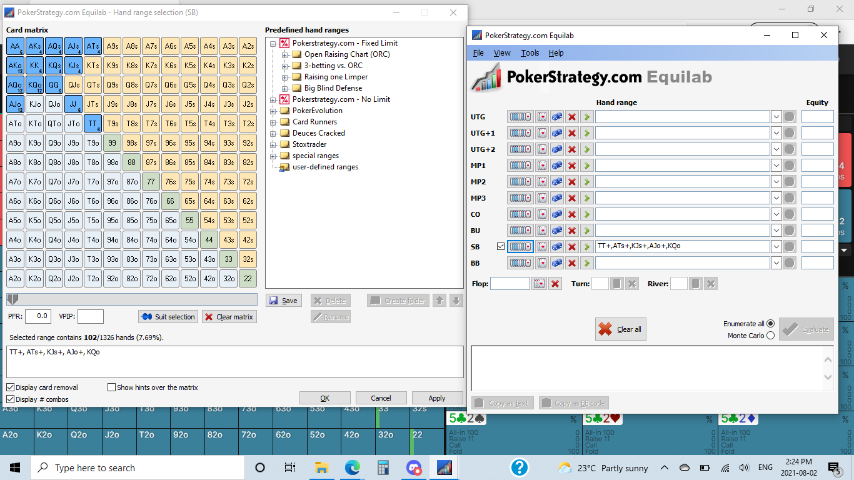Toggle the SB player checkbox
Viewport: 854px width, 480px height.
(501, 246)
